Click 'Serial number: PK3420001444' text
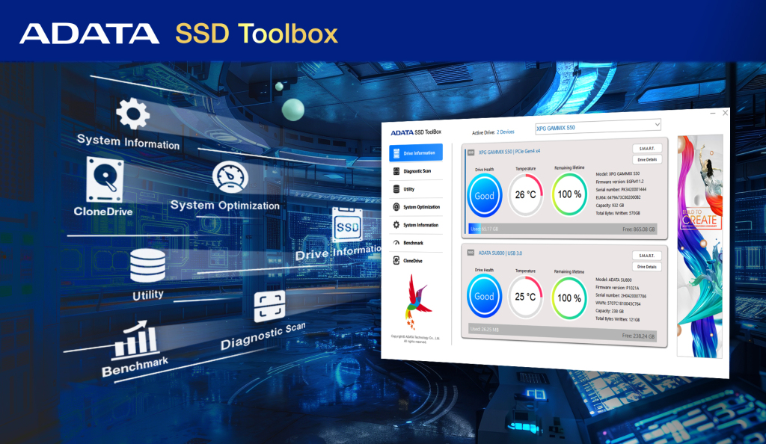Viewport: 766px width, 444px height. click(x=621, y=189)
